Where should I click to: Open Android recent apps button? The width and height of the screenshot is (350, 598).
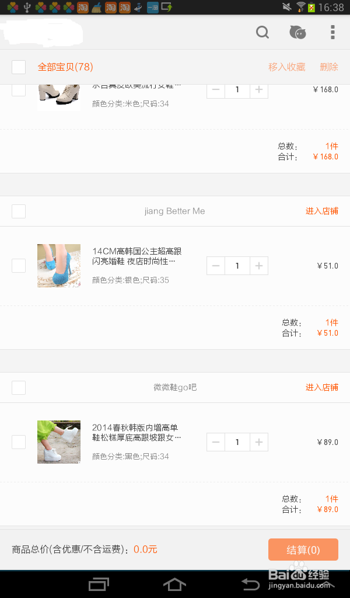click(99, 583)
